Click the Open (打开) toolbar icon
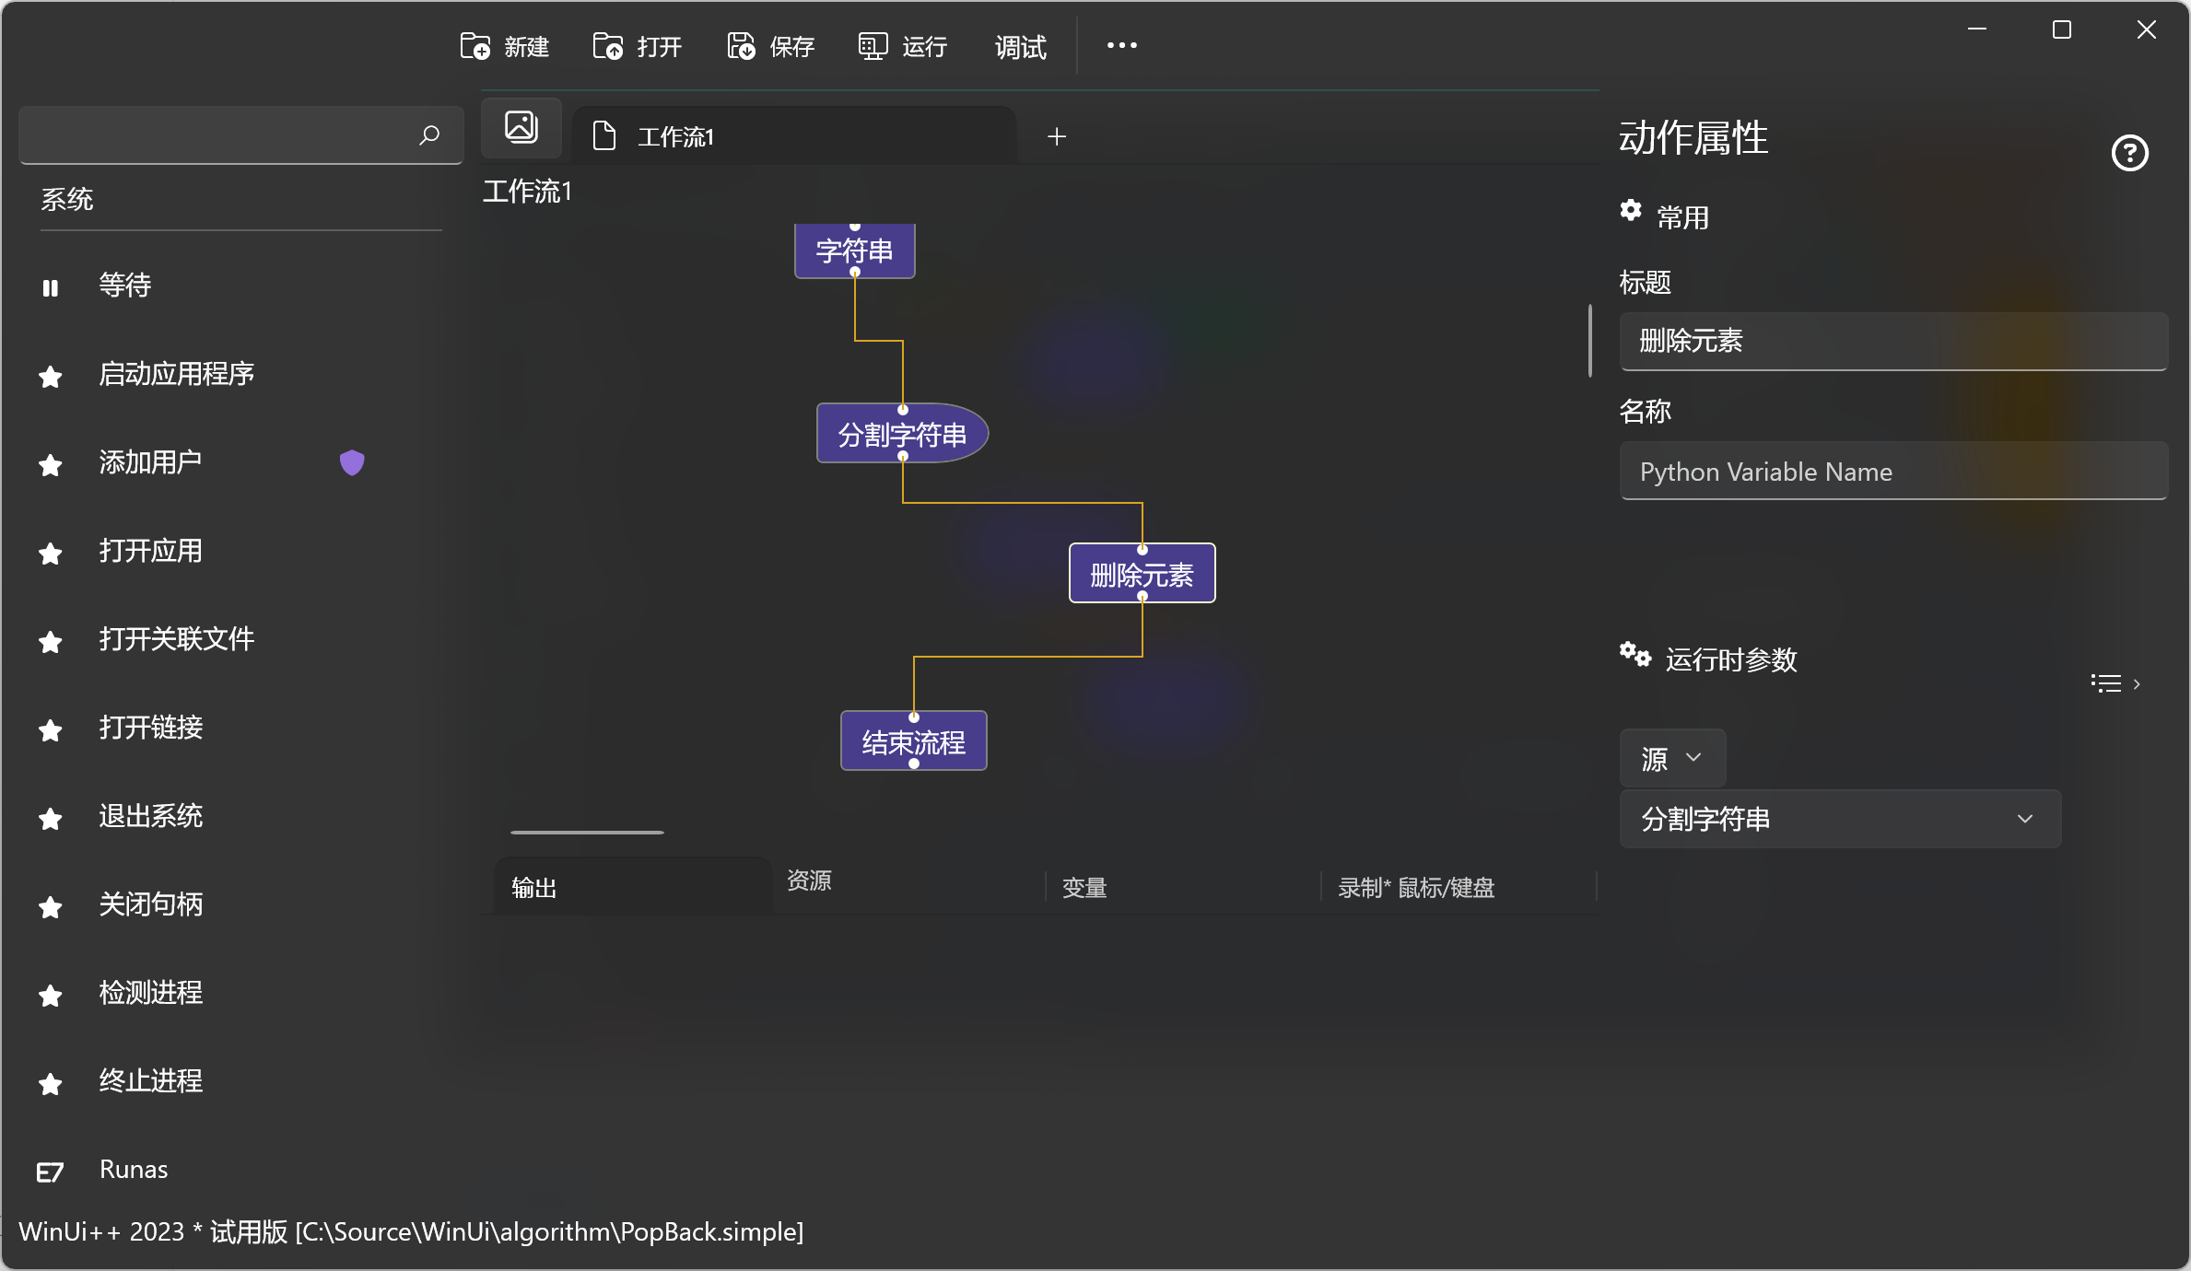 tap(608, 46)
